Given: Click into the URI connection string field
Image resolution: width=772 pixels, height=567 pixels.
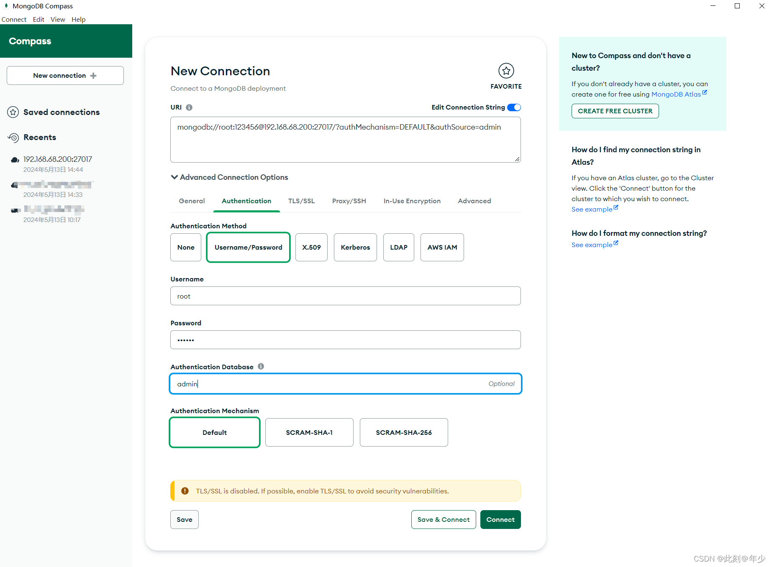Looking at the screenshot, I should 346,140.
